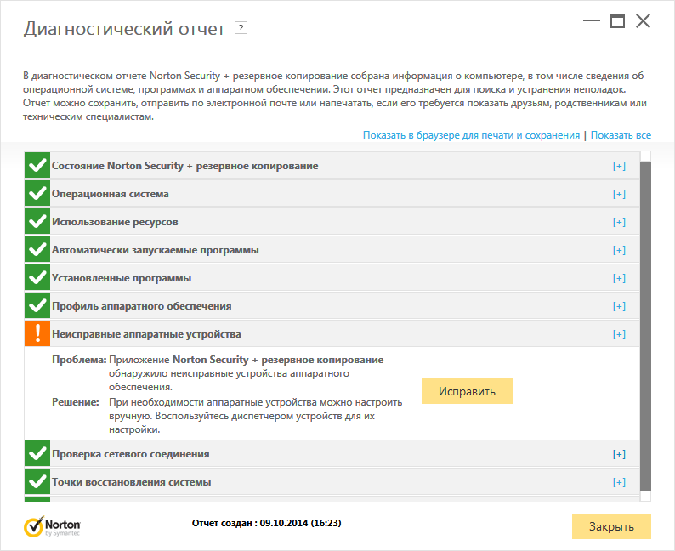Toggle [+] on Неисправные аппаратные устройства row
675x551 pixels.
tap(619, 334)
